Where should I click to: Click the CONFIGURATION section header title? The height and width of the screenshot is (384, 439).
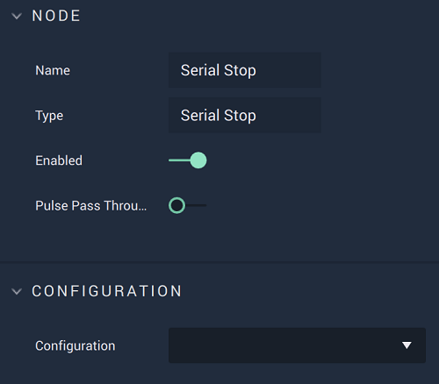[107, 291]
